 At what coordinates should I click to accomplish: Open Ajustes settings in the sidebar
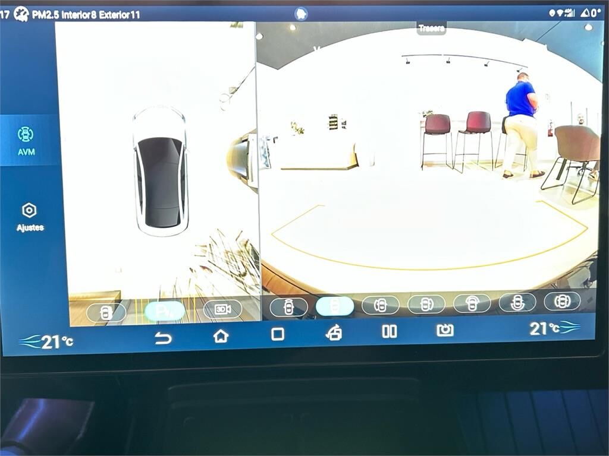[29, 217]
